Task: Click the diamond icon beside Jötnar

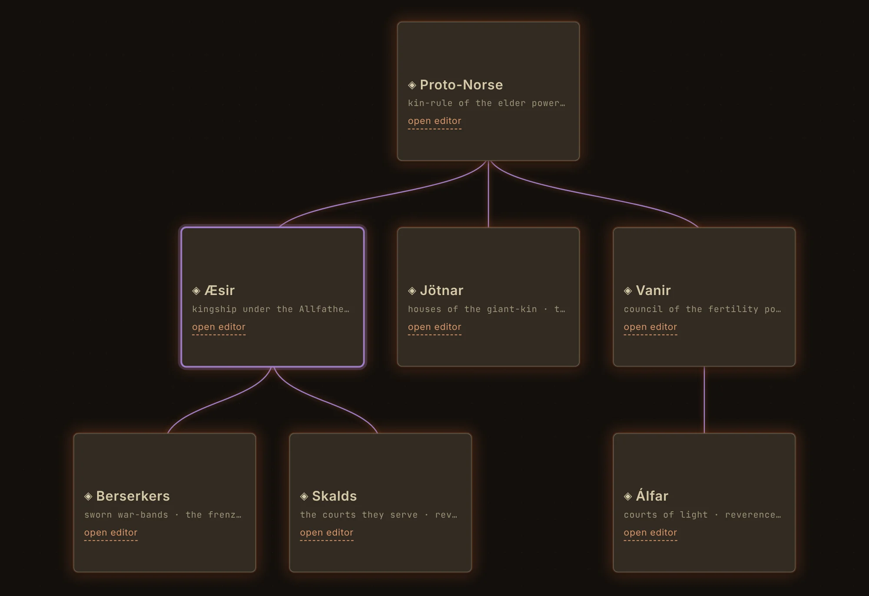Action: pyautogui.click(x=412, y=291)
